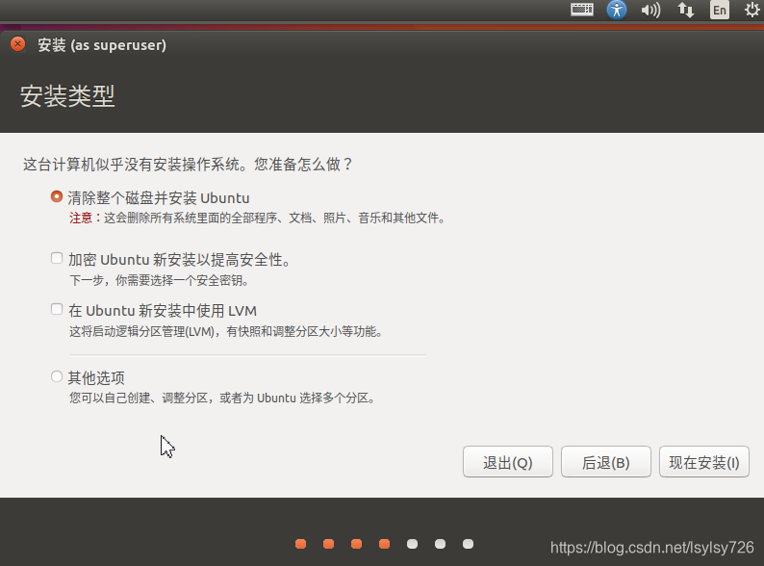Image resolution: width=764 pixels, height=566 pixels.
Task: Select the 其他选项 radio option
Action: tap(57, 376)
